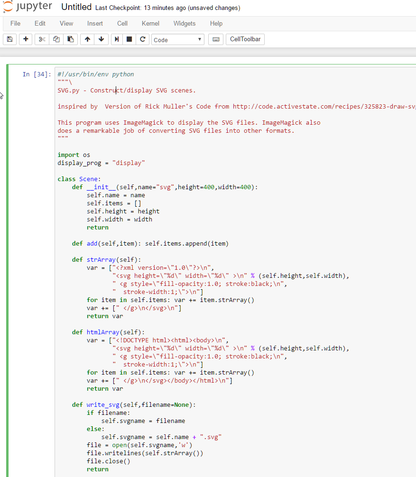Open the Cell menu
The width and height of the screenshot is (416, 477).
[x=122, y=23]
